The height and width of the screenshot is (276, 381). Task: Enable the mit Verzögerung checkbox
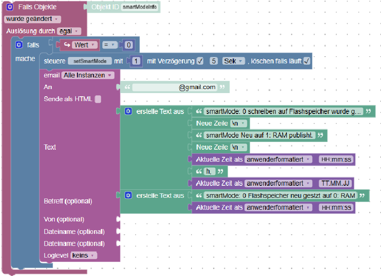tap(200, 61)
